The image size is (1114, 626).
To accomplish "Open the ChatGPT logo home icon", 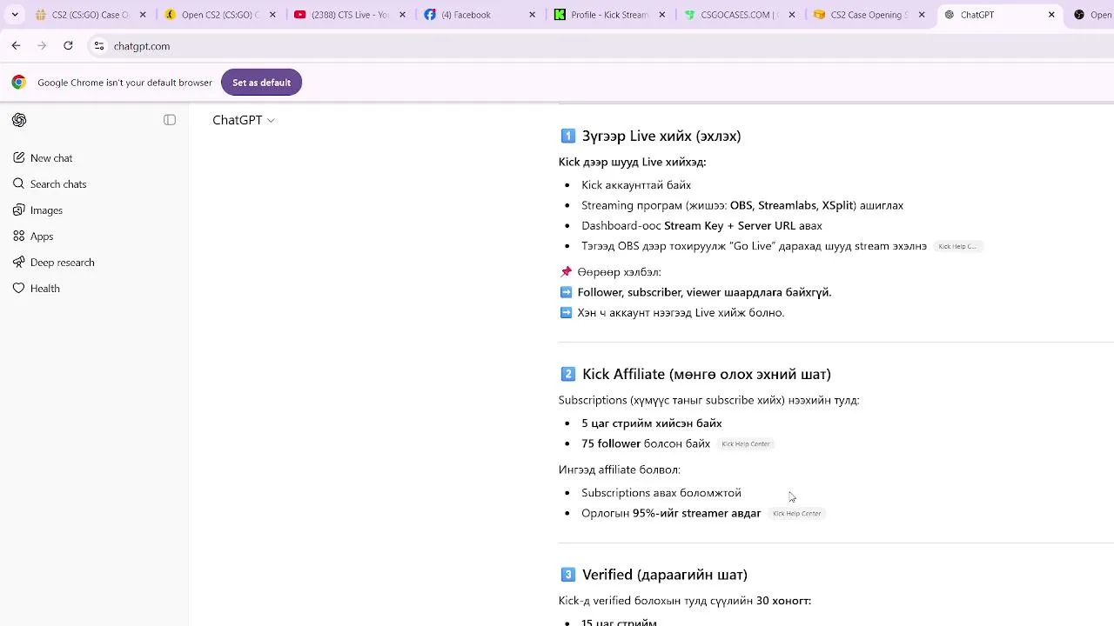I will point(19,120).
